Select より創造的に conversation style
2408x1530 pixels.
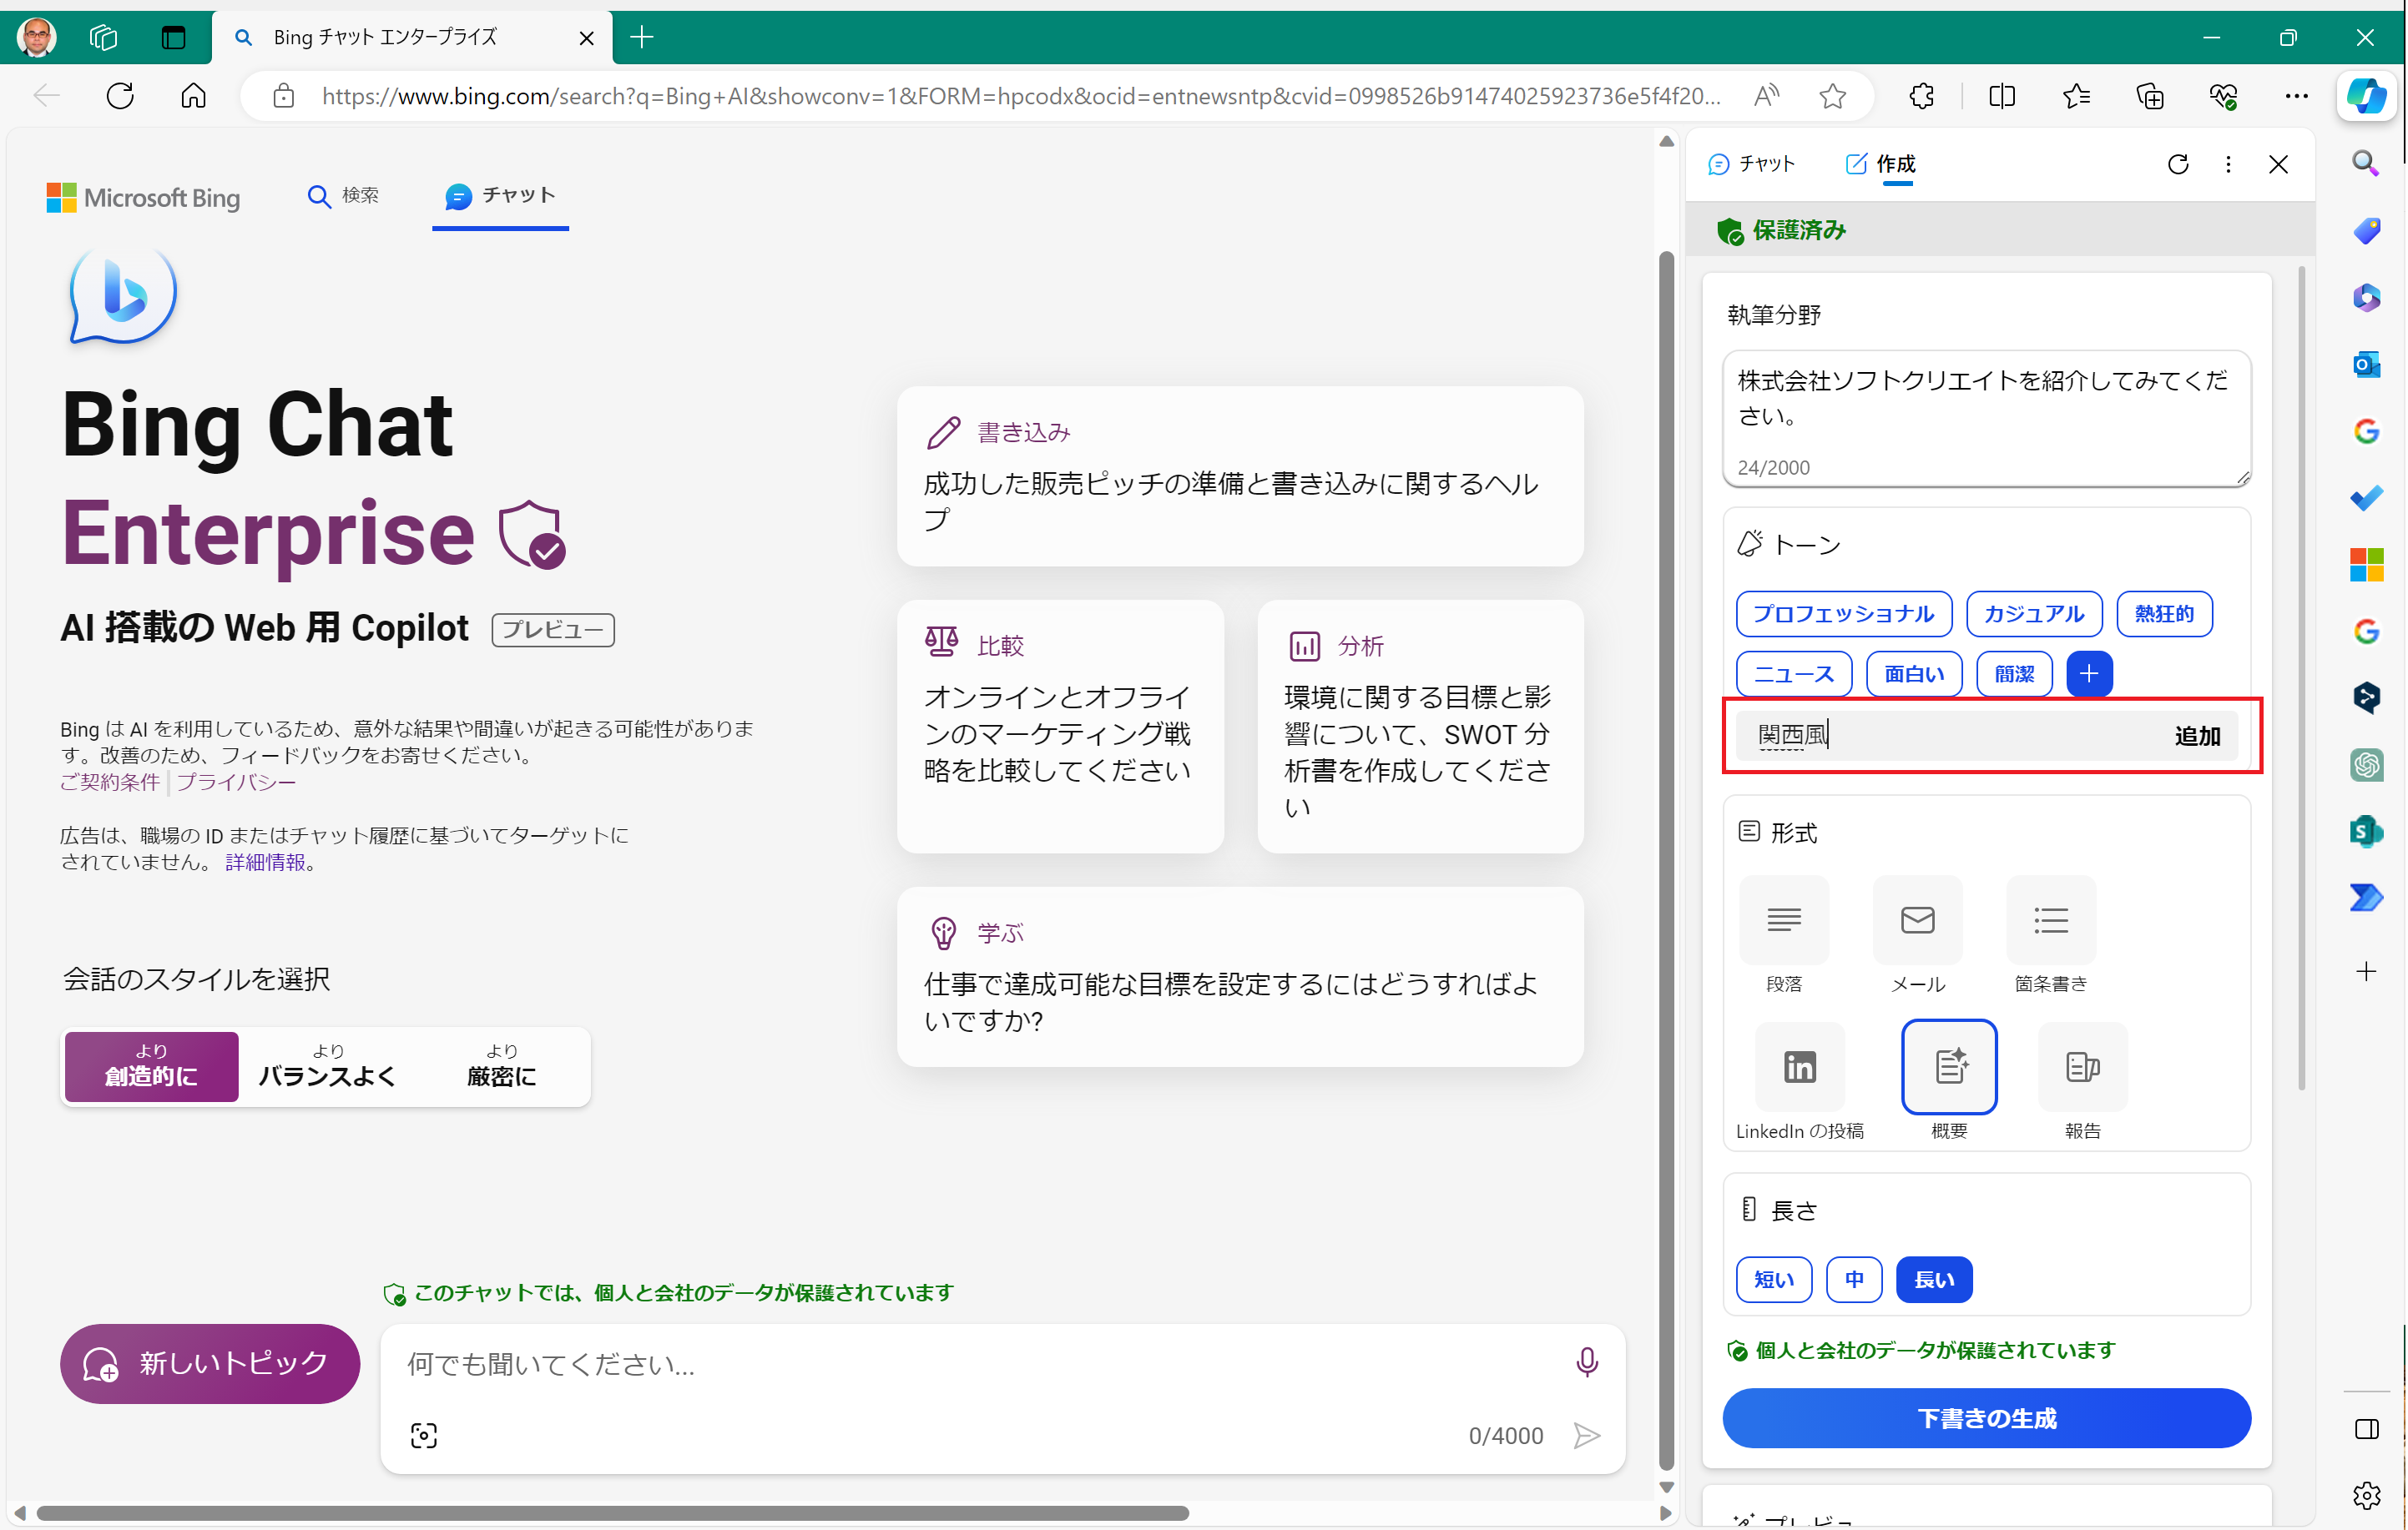pyautogui.click(x=151, y=1066)
